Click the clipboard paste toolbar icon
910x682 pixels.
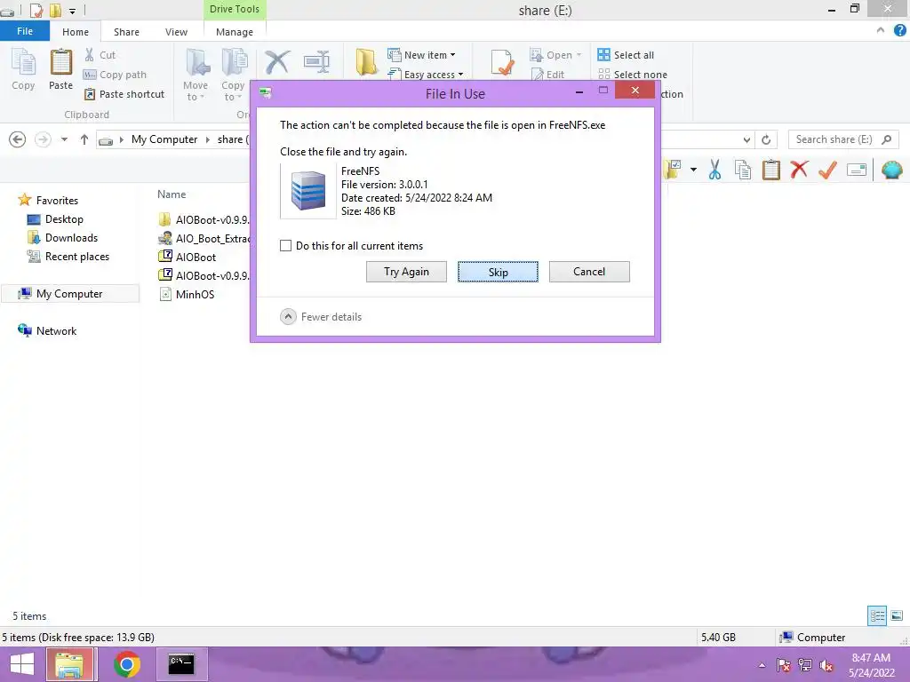pos(770,170)
